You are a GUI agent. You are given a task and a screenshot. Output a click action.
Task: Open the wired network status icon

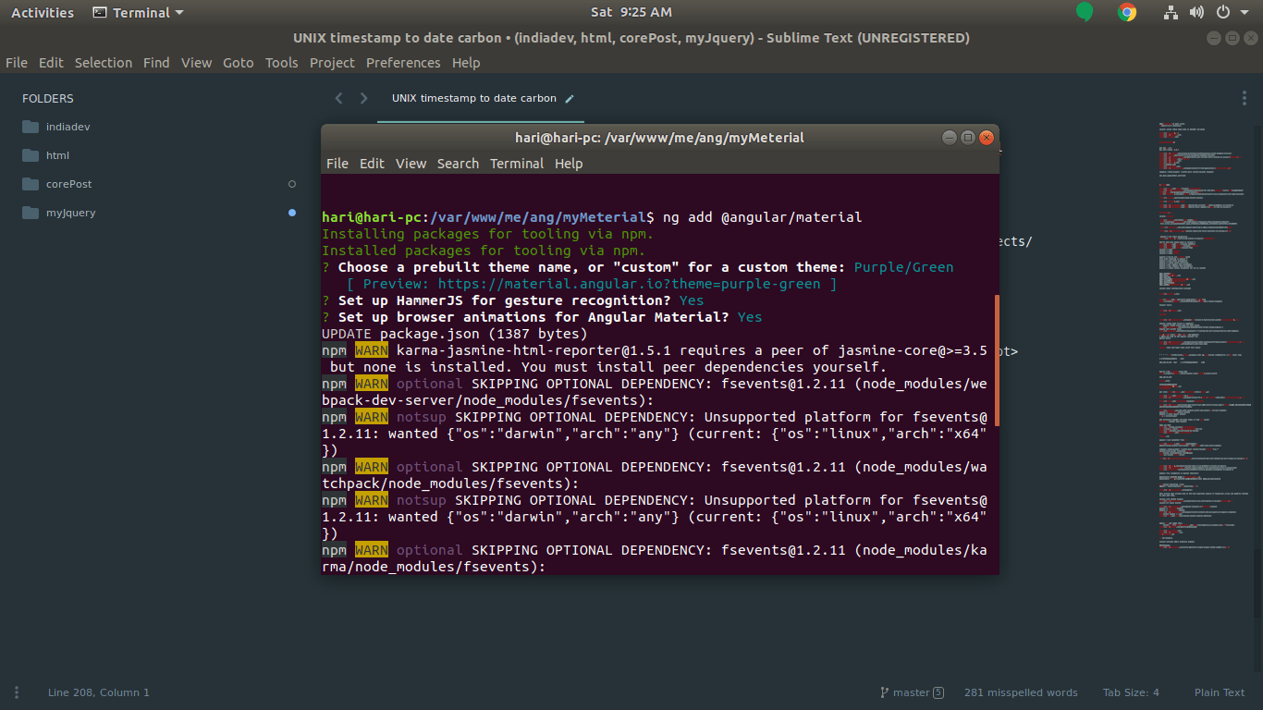(1171, 12)
